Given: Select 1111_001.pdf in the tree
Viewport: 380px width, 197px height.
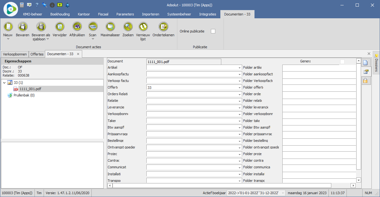Looking at the screenshot, I should [x=30, y=89].
